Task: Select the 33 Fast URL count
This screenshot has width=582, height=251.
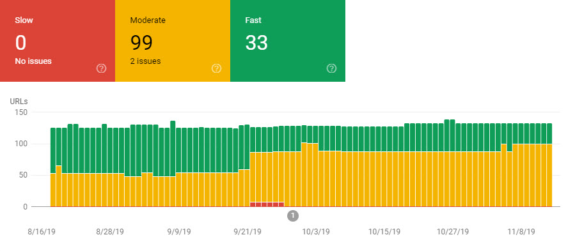Action: click(256, 43)
